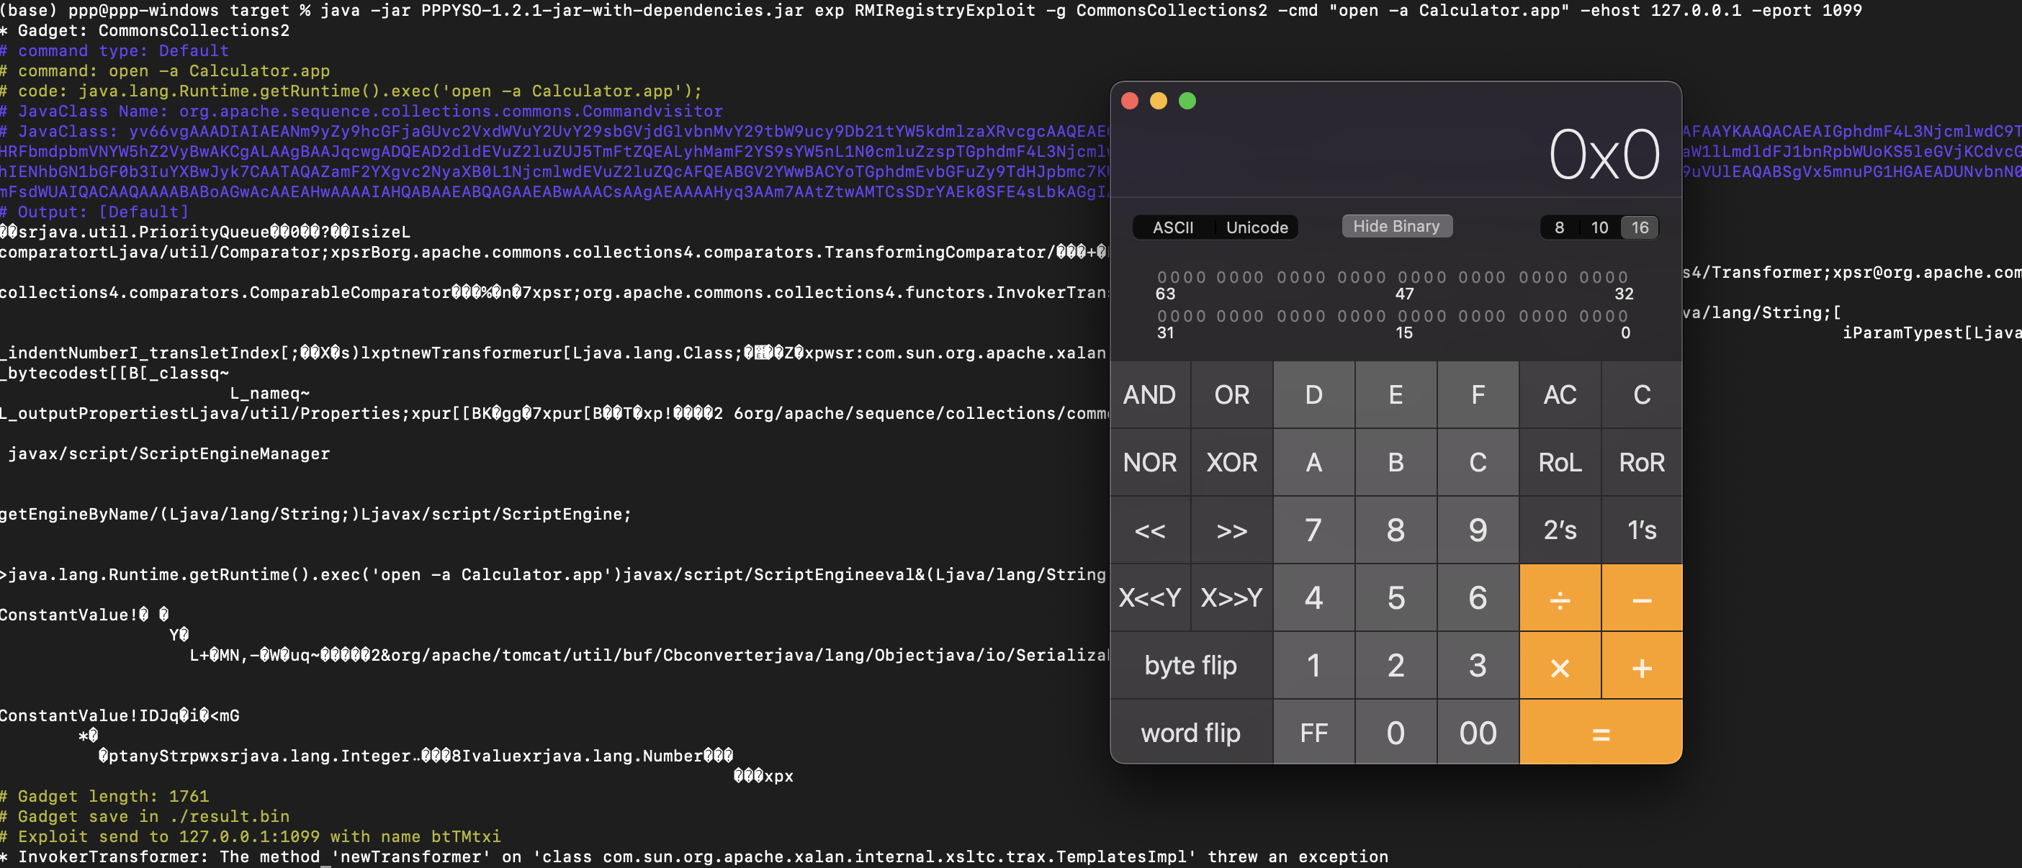The height and width of the screenshot is (868, 2022).
Task: Select base 8 octal mode
Action: pyautogui.click(x=1559, y=227)
